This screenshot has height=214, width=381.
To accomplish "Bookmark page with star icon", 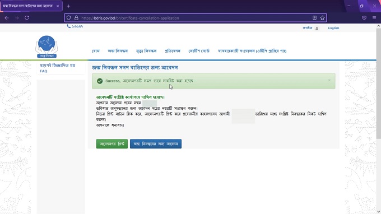I will click(322, 18).
